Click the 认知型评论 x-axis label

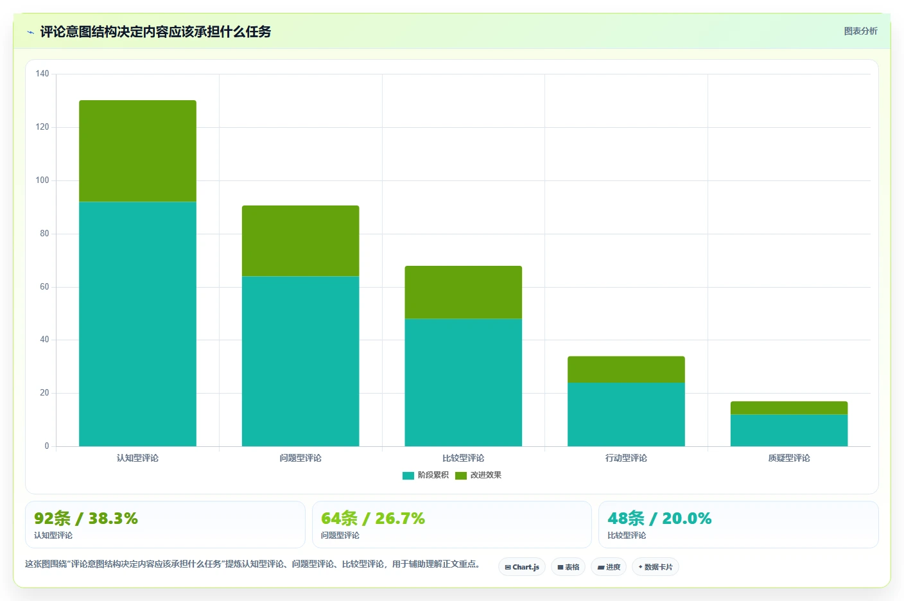(x=137, y=458)
